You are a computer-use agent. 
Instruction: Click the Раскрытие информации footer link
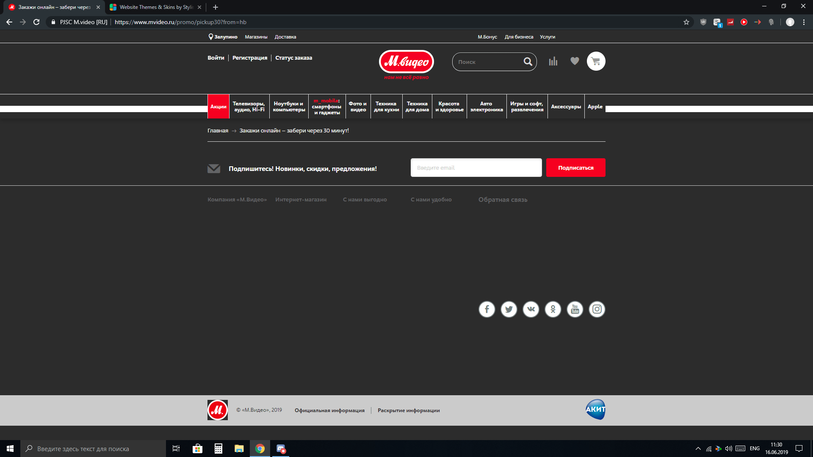click(409, 410)
